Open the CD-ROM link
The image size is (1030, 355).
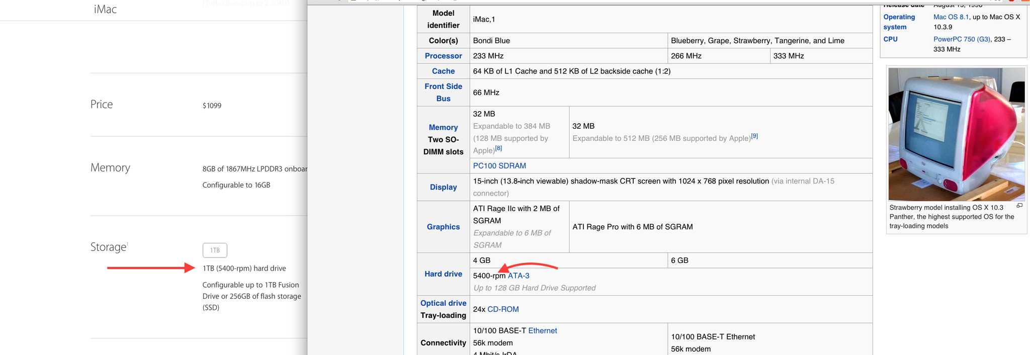503,309
